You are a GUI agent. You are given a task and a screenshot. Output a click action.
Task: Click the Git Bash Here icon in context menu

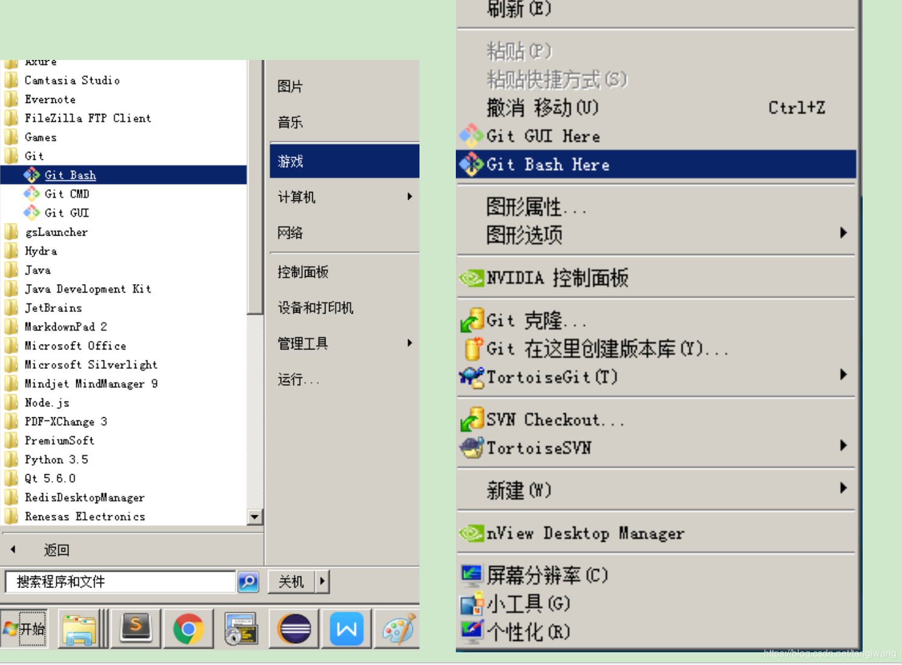pyautogui.click(x=471, y=164)
